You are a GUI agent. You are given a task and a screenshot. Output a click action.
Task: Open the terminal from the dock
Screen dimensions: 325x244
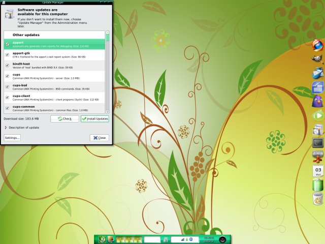click(x=318, y=143)
